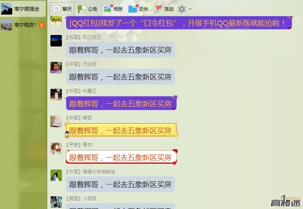The height and width of the screenshot is (209, 303).
Task: Open the 聊天 chat tab
Action: point(62,9)
